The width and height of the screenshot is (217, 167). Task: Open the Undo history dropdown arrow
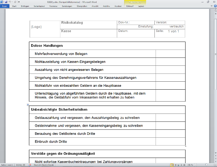pyautogui.click(x=12, y=2)
